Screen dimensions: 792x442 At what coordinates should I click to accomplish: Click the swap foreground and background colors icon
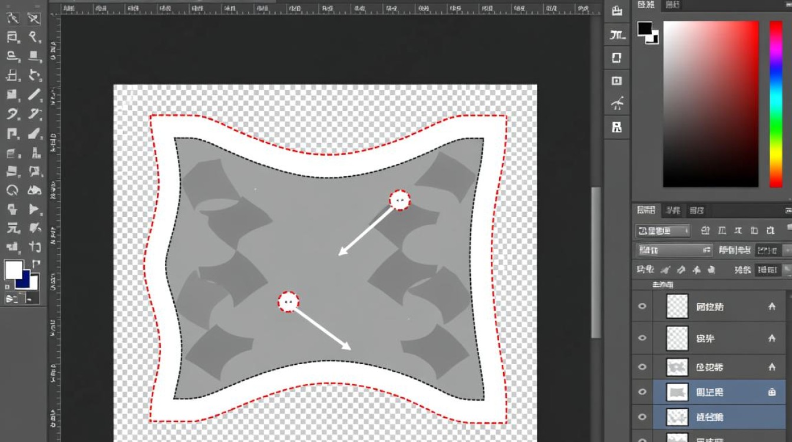point(36,263)
